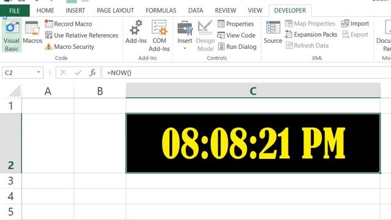Screen dimensions: 391x220
Task: Click View Code
Action: click(236, 35)
